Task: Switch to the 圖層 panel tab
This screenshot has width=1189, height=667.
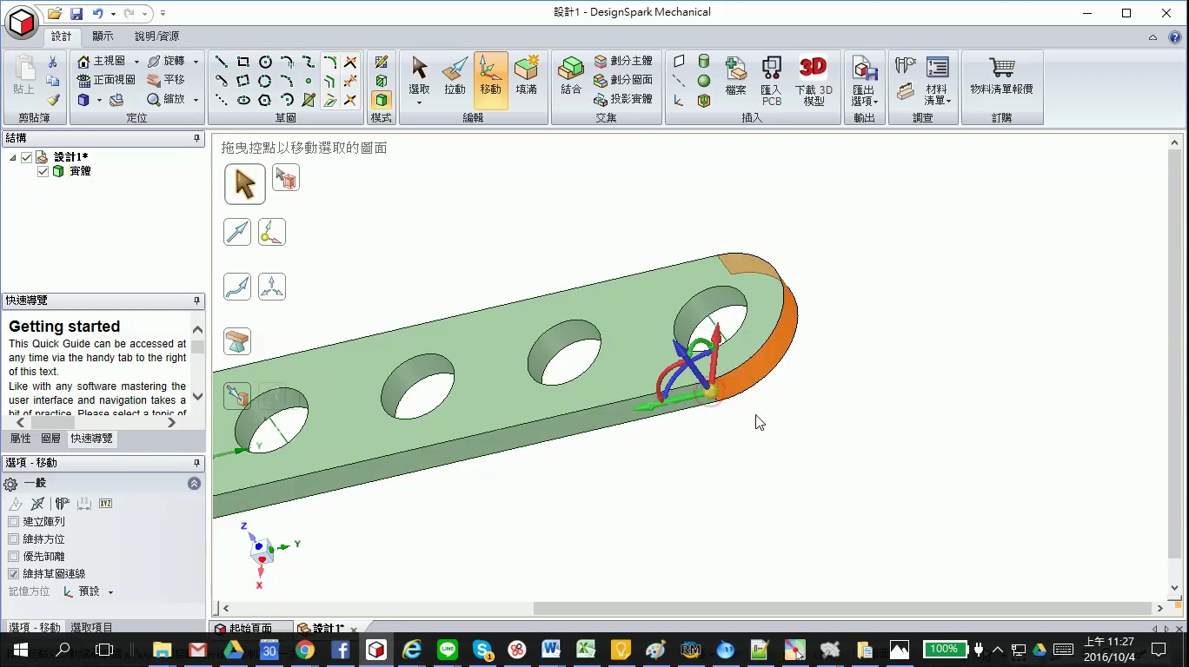Action: [x=51, y=439]
